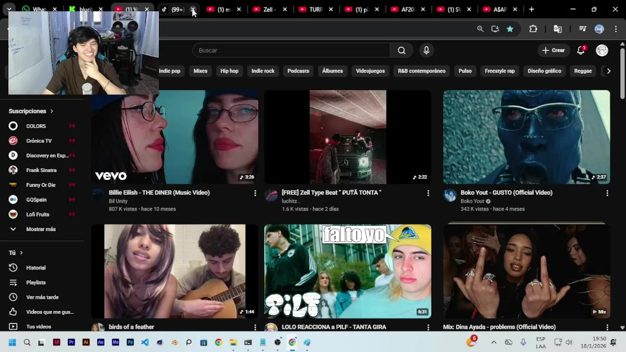Click the page vertical scrollbar
The image size is (626, 352).
pyautogui.click(x=622, y=73)
